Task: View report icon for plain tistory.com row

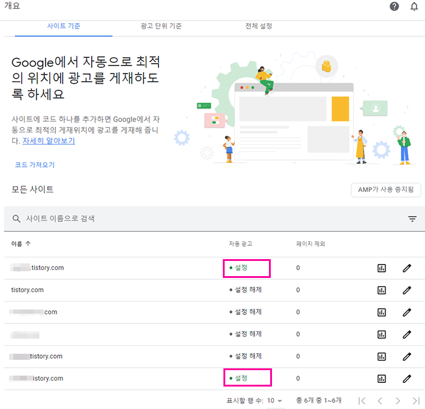Action: 382,290
